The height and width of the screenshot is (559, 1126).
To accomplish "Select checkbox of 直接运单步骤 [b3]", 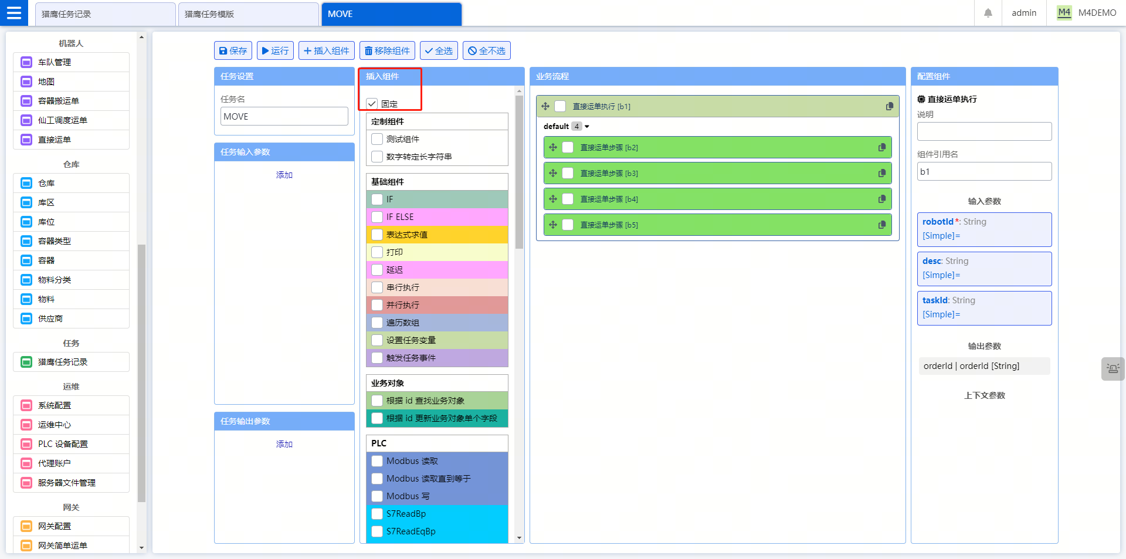I will [x=568, y=173].
